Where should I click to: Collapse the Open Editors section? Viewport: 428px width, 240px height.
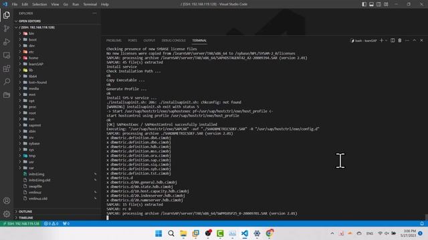point(58,21)
